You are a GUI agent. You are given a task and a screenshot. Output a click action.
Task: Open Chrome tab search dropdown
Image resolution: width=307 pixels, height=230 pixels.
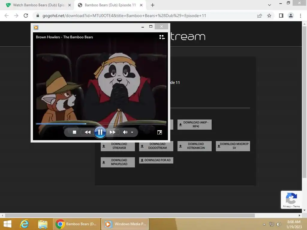(270, 5)
